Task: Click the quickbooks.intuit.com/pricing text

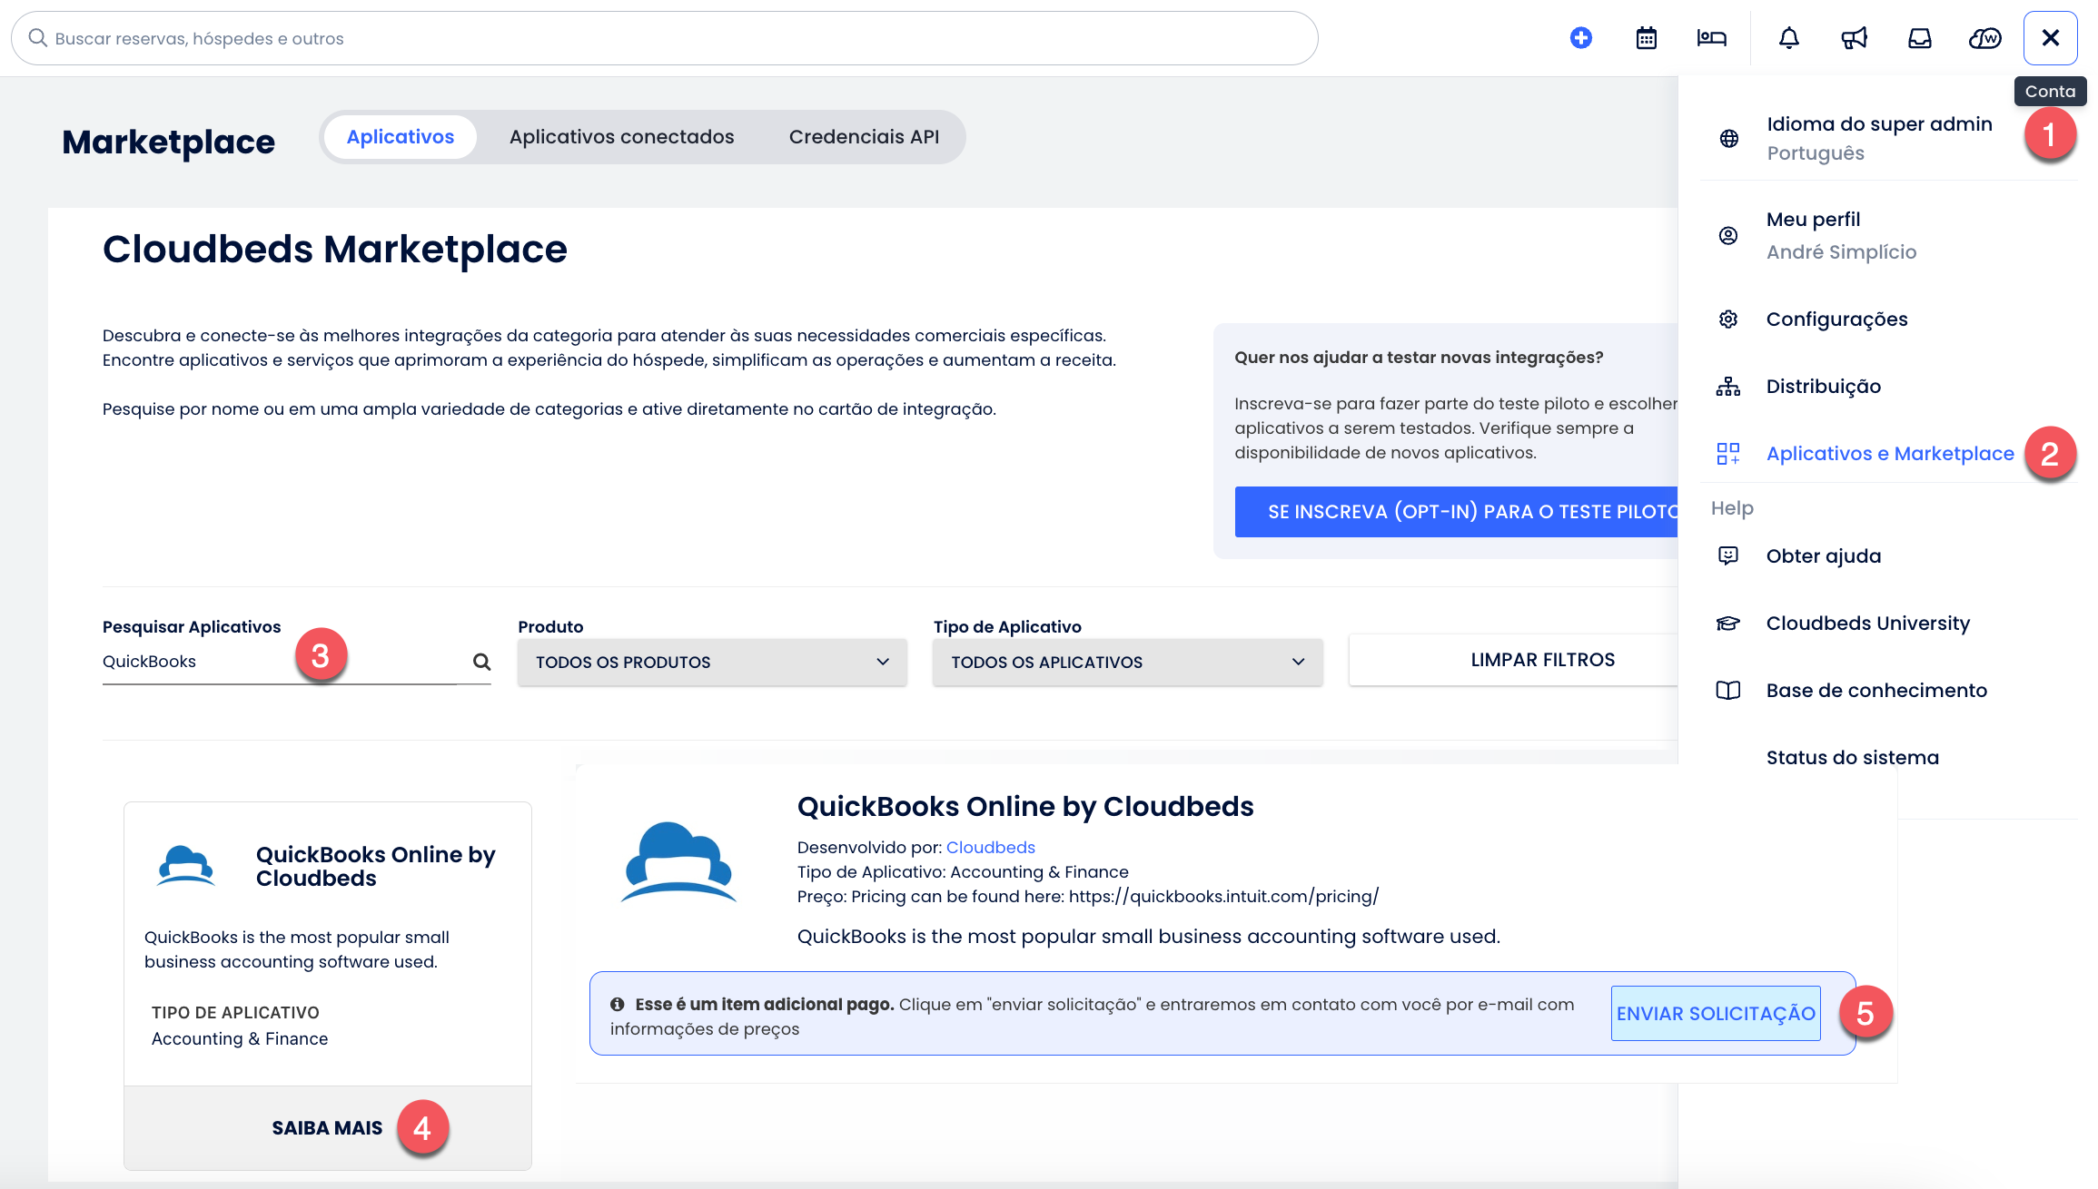Action: pyautogui.click(x=1223, y=897)
